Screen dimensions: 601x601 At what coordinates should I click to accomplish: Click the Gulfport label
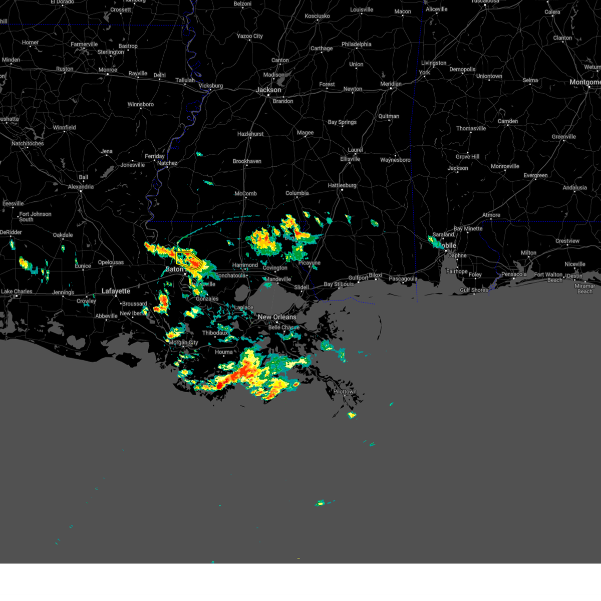(358, 278)
